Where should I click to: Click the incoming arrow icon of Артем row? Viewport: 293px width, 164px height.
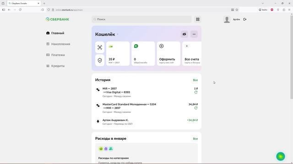point(98,122)
